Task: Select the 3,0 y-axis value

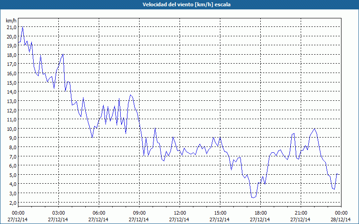Action: (13, 194)
